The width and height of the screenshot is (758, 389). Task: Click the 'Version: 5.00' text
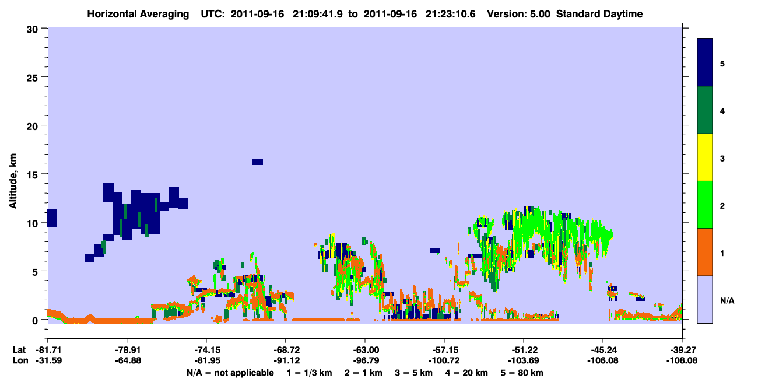pyautogui.click(x=520, y=14)
